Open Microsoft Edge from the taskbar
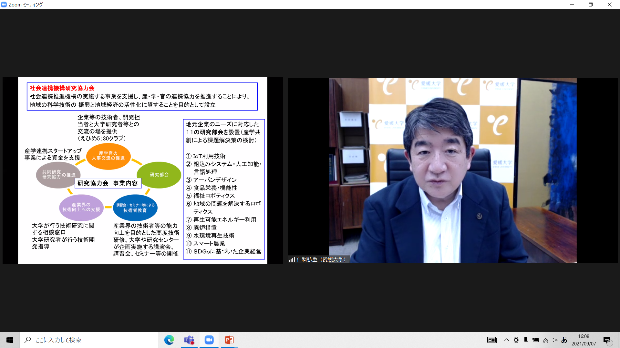The height and width of the screenshot is (348, 620). point(169,340)
